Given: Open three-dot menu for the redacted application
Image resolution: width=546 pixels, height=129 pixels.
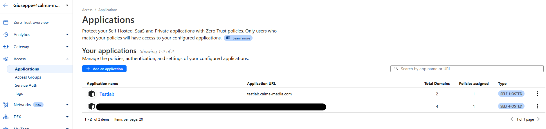Looking at the screenshot, I should coord(537,106).
